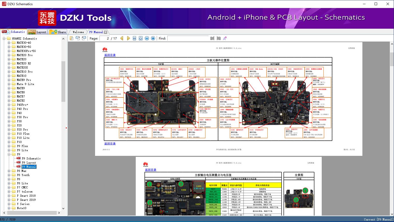Screen dimensions: 394x222
Task: Click the page number input field
Action: point(105,38)
